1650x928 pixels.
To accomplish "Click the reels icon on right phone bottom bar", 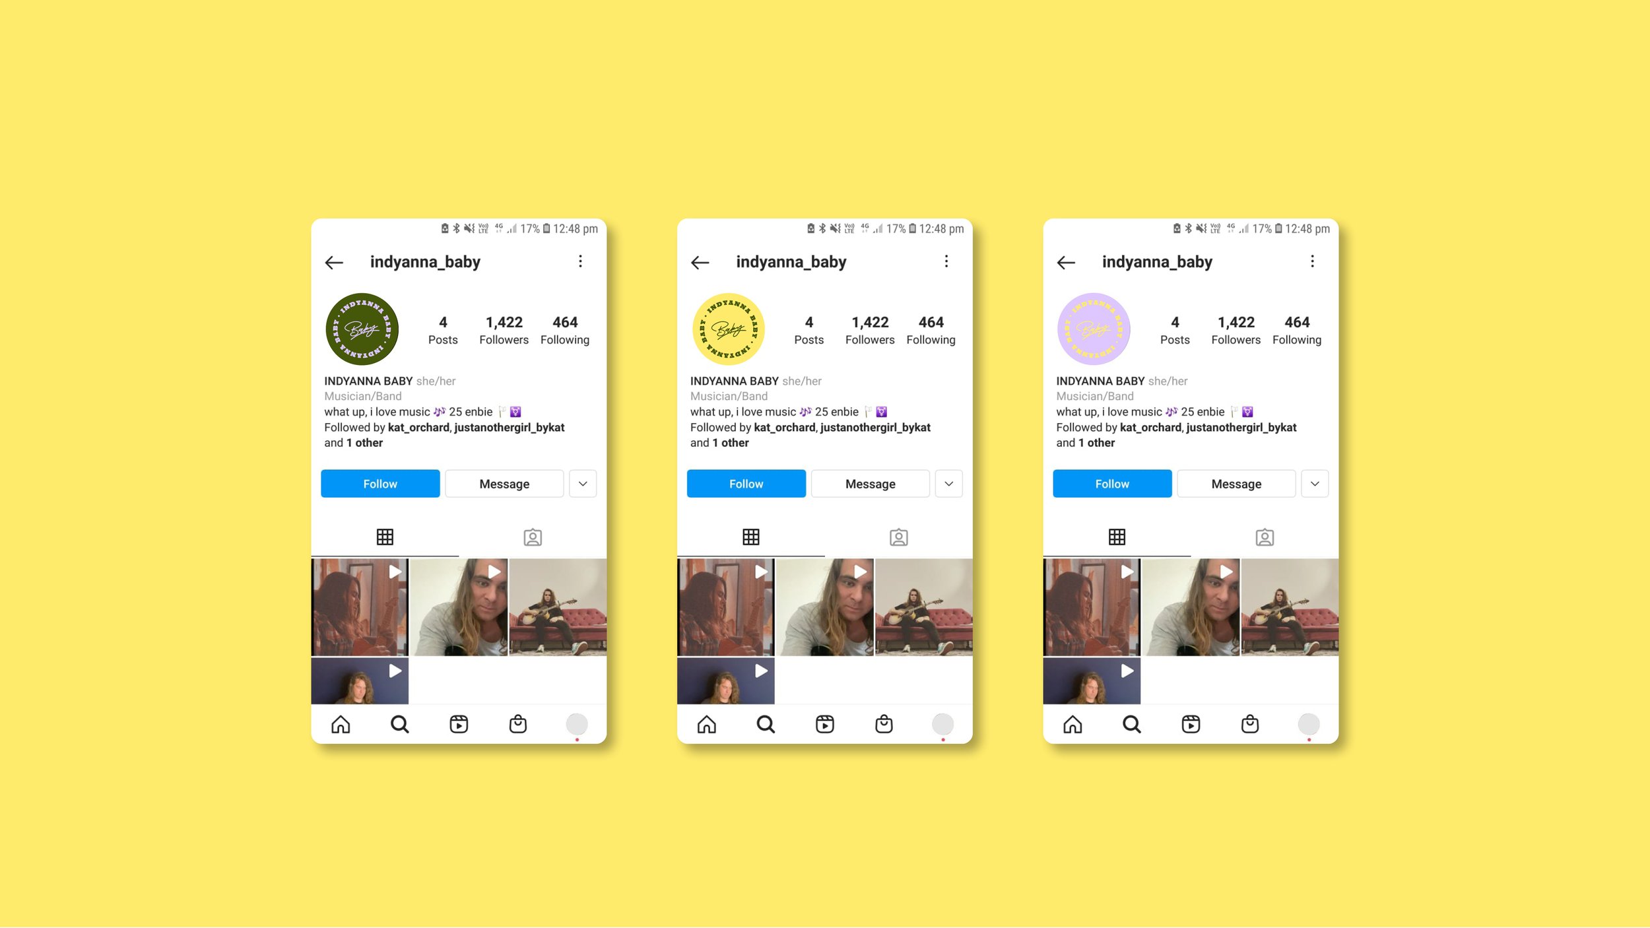I will point(1190,724).
